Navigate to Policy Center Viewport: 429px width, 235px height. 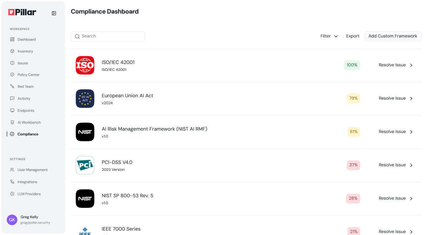[29, 75]
